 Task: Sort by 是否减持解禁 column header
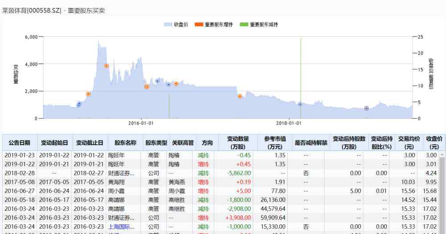(310, 143)
